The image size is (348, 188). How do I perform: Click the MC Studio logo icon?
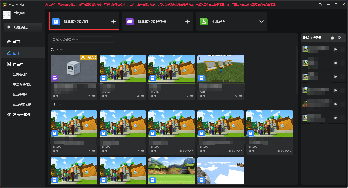(x=5, y=5)
